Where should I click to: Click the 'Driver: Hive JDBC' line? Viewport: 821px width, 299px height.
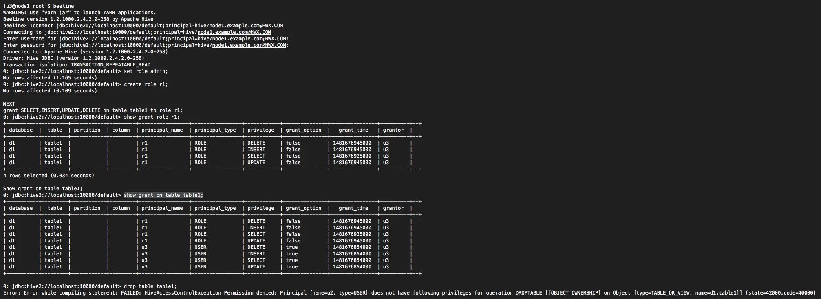point(74,58)
